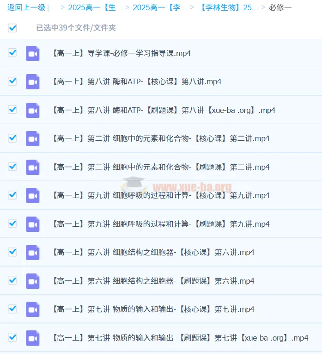Go to 2025高一【生... breadcrumb folder
The image size is (322, 354).
(x=95, y=7)
